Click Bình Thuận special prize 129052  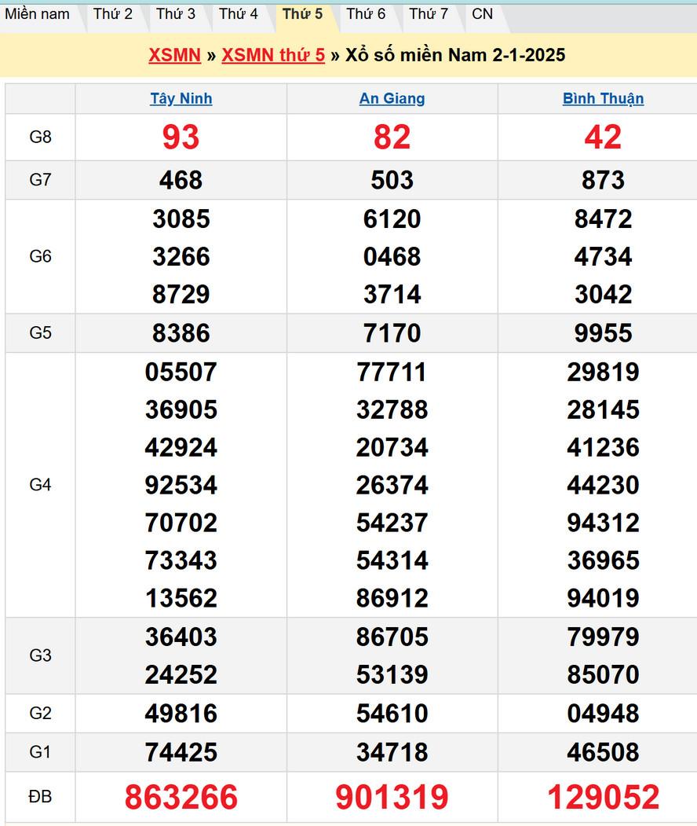coord(603,798)
